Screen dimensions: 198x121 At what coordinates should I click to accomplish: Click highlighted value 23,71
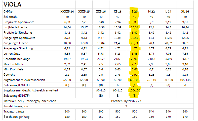(135, 43)
